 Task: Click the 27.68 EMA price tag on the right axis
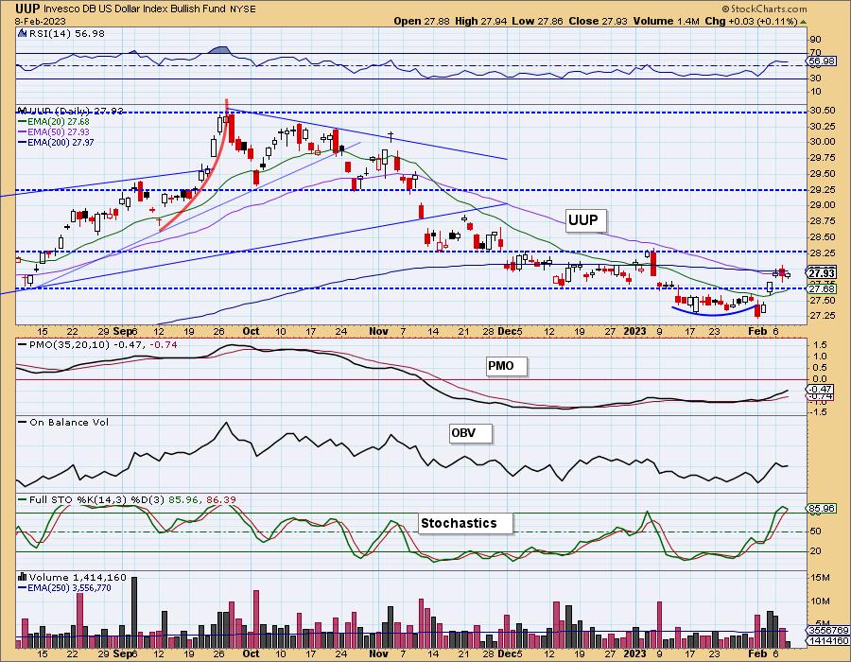(822, 289)
